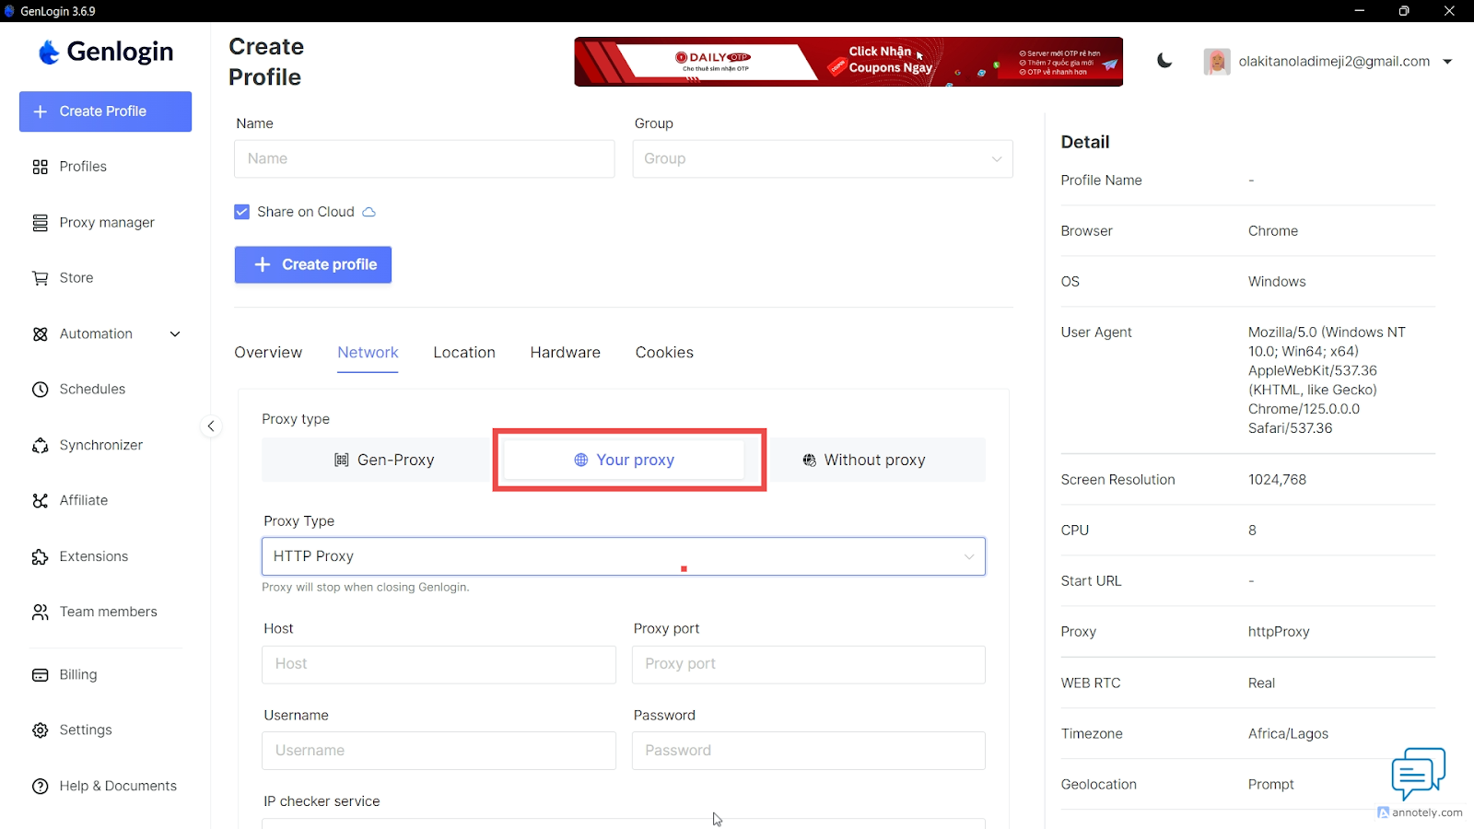Click the Proxy port input field
The width and height of the screenshot is (1474, 829).
808,664
